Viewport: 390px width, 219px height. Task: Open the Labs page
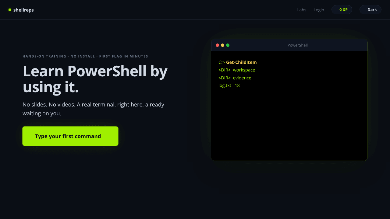click(302, 10)
